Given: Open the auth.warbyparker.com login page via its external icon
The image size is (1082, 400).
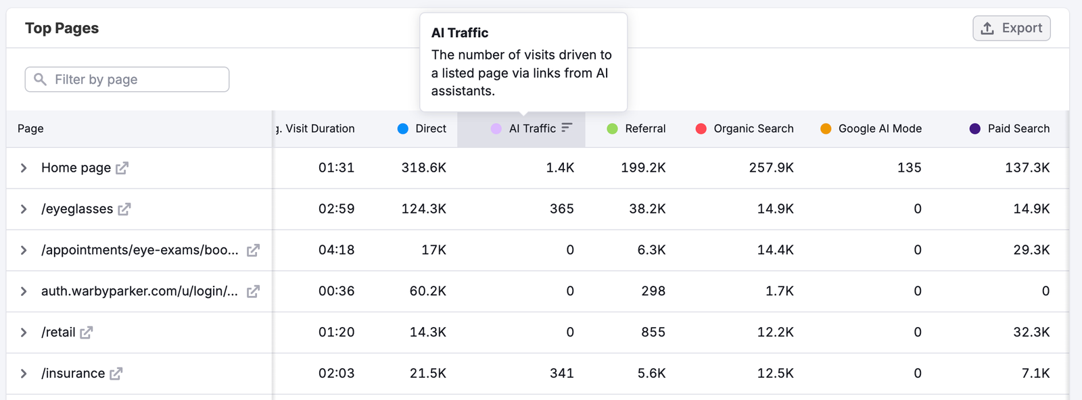Looking at the screenshot, I should (252, 291).
